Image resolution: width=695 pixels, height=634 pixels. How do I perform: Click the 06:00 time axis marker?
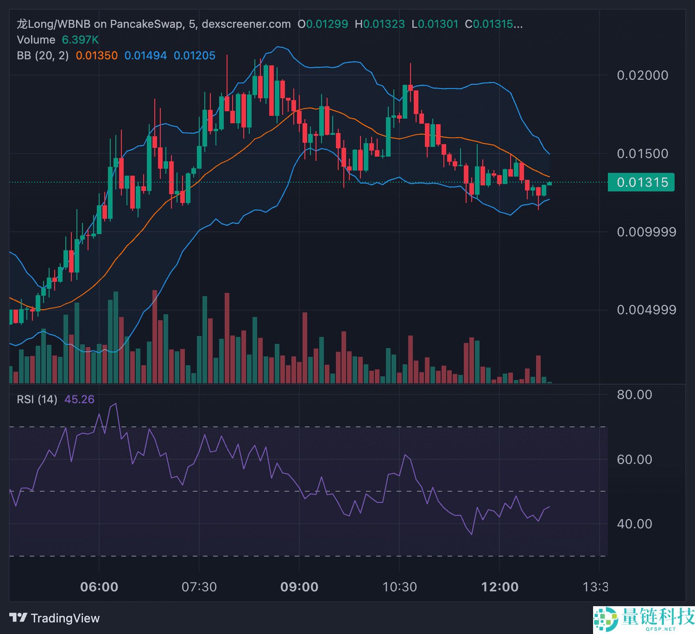point(99,587)
